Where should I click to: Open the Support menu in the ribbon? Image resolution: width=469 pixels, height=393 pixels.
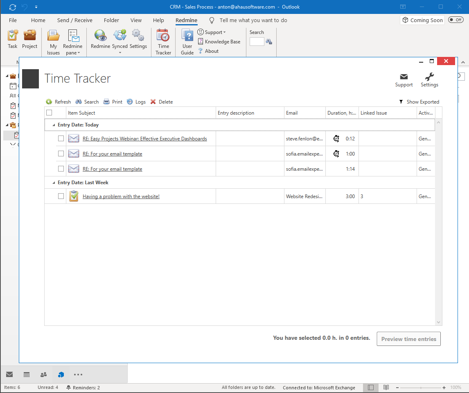tap(212, 32)
